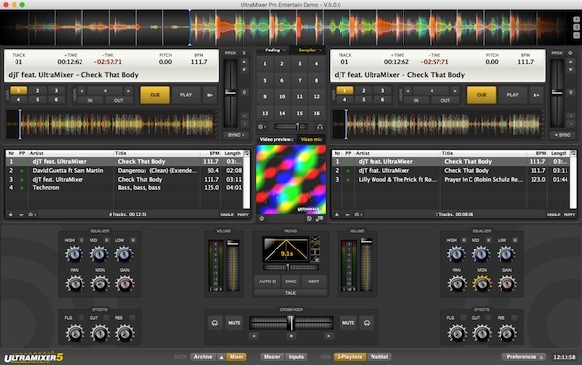Increase left deck loop length arrow
Viewport: 582px width, 365px height.
point(128,91)
